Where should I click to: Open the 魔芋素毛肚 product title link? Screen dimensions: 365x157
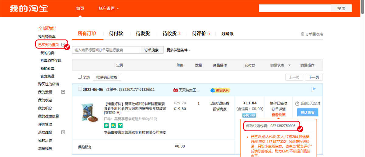pos(135,108)
